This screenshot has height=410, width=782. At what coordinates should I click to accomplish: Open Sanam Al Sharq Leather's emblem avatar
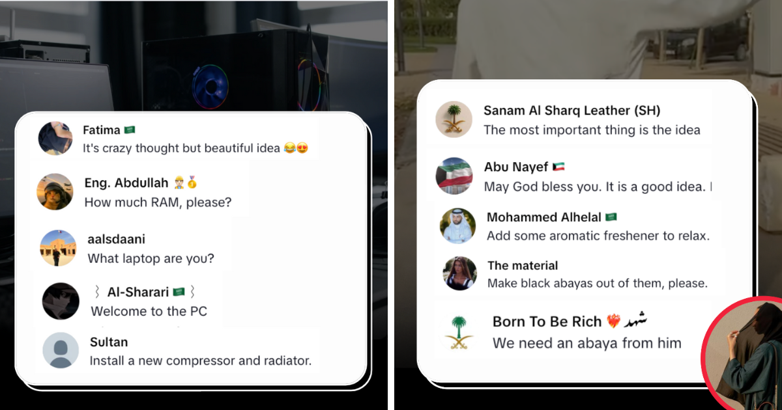454,120
